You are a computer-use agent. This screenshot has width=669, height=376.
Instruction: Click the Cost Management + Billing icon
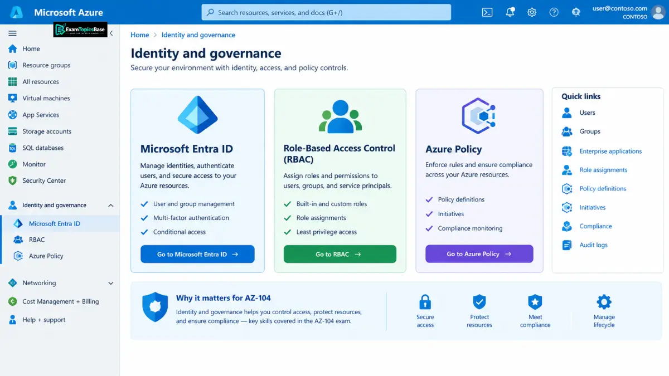[12, 301]
